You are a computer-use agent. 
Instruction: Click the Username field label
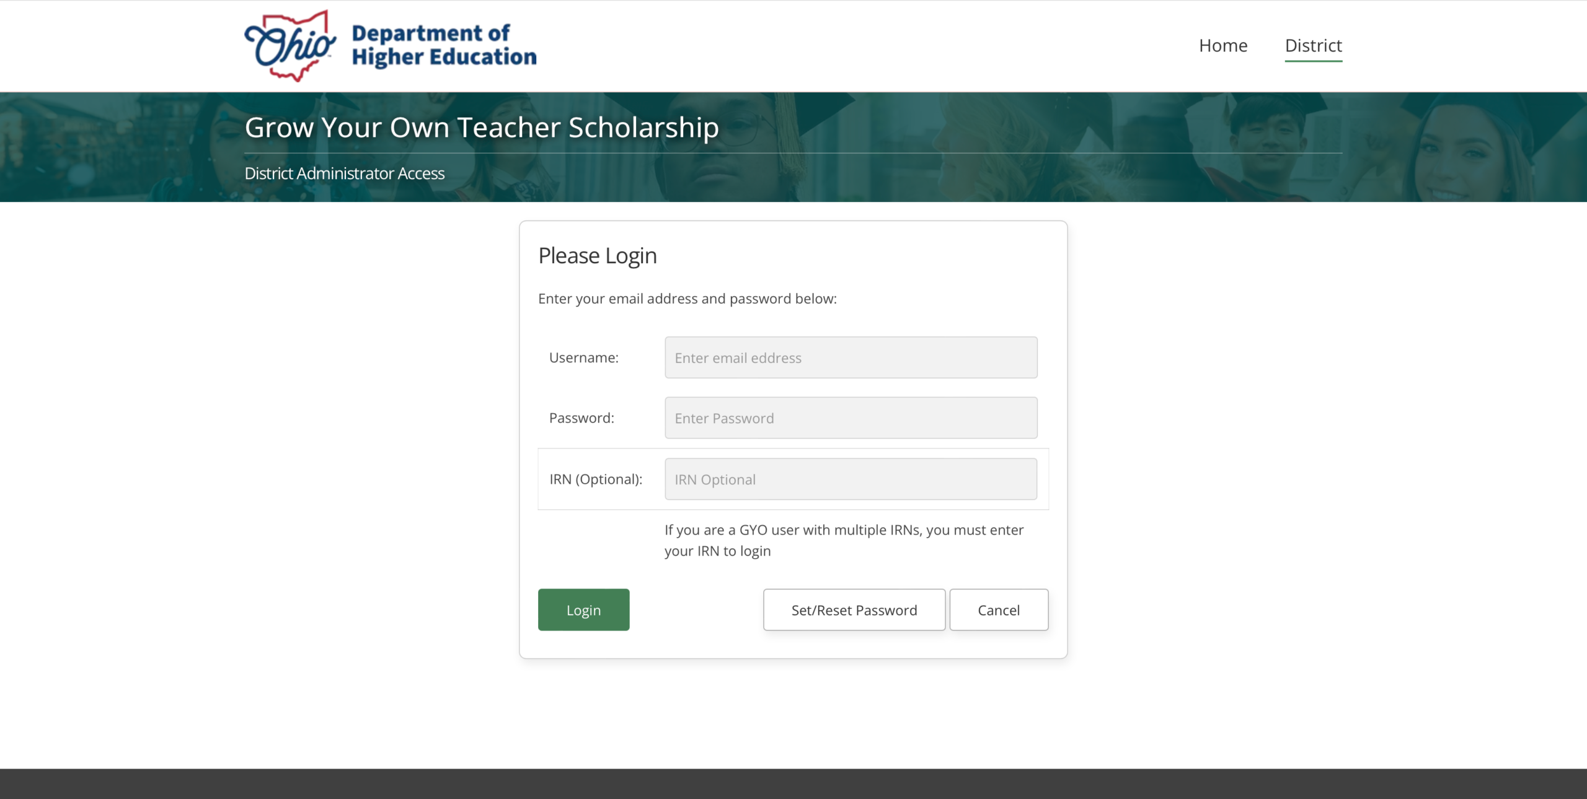(583, 357)
